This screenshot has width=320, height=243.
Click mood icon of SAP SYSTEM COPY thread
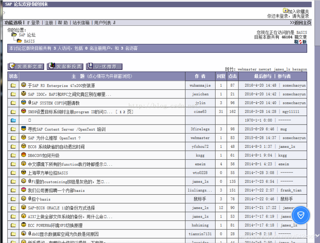[x=24, y=102]
